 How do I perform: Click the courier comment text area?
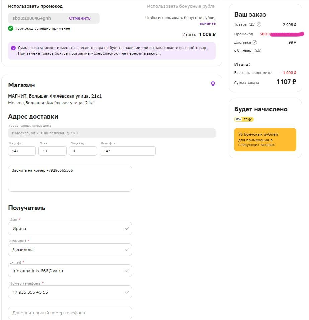(x=70, y=179)
